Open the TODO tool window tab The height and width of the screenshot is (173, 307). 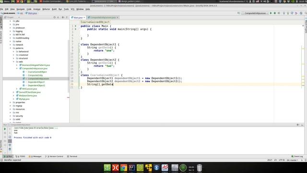coord(20,156)
